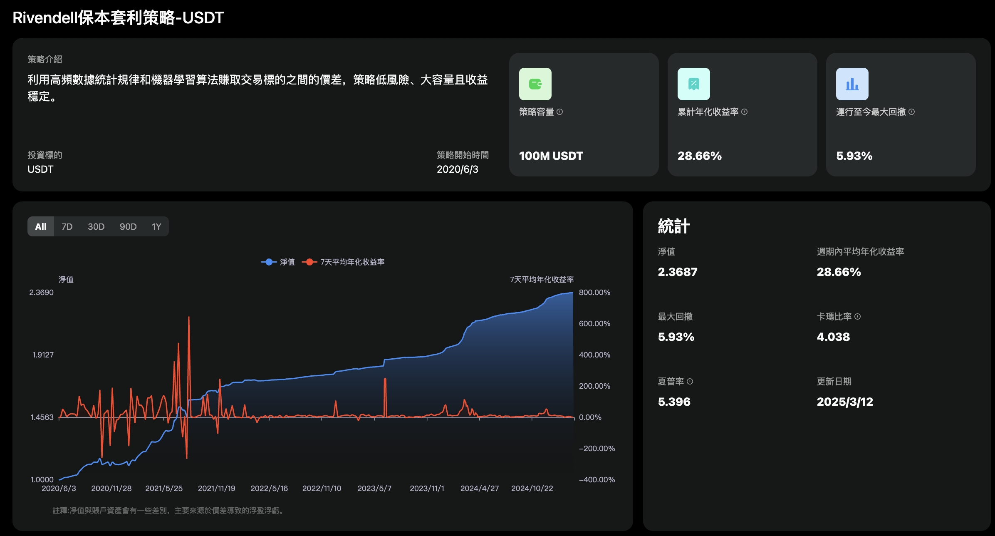The width and height of the screenshot is (995, 536).
Task: Click the green wallet strategy capacity icon
Action: point(535,84)
